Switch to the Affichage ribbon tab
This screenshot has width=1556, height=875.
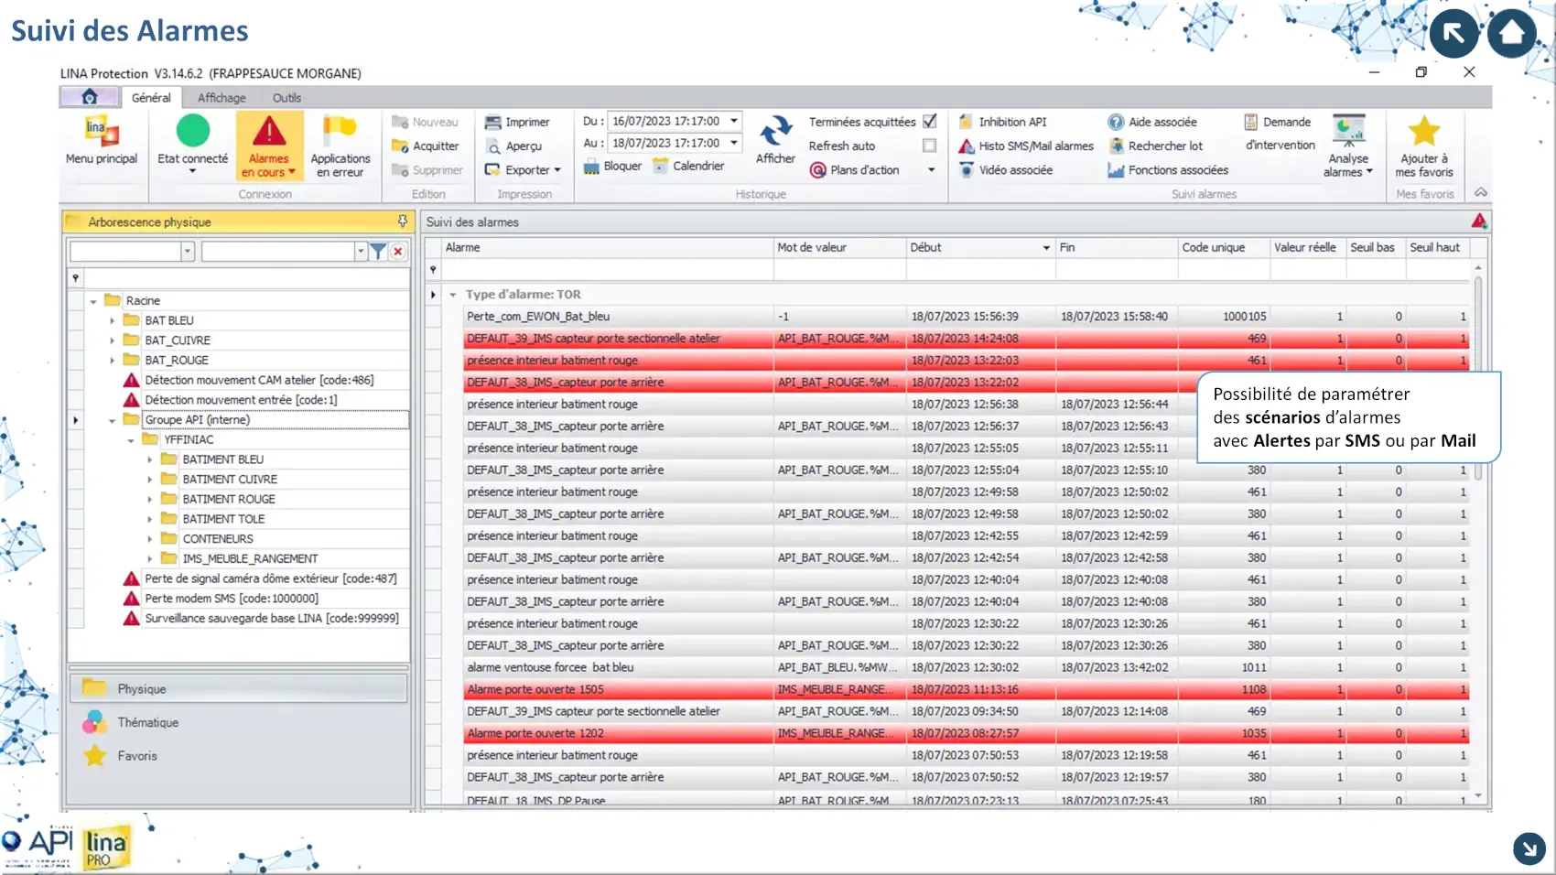(222, 98)
